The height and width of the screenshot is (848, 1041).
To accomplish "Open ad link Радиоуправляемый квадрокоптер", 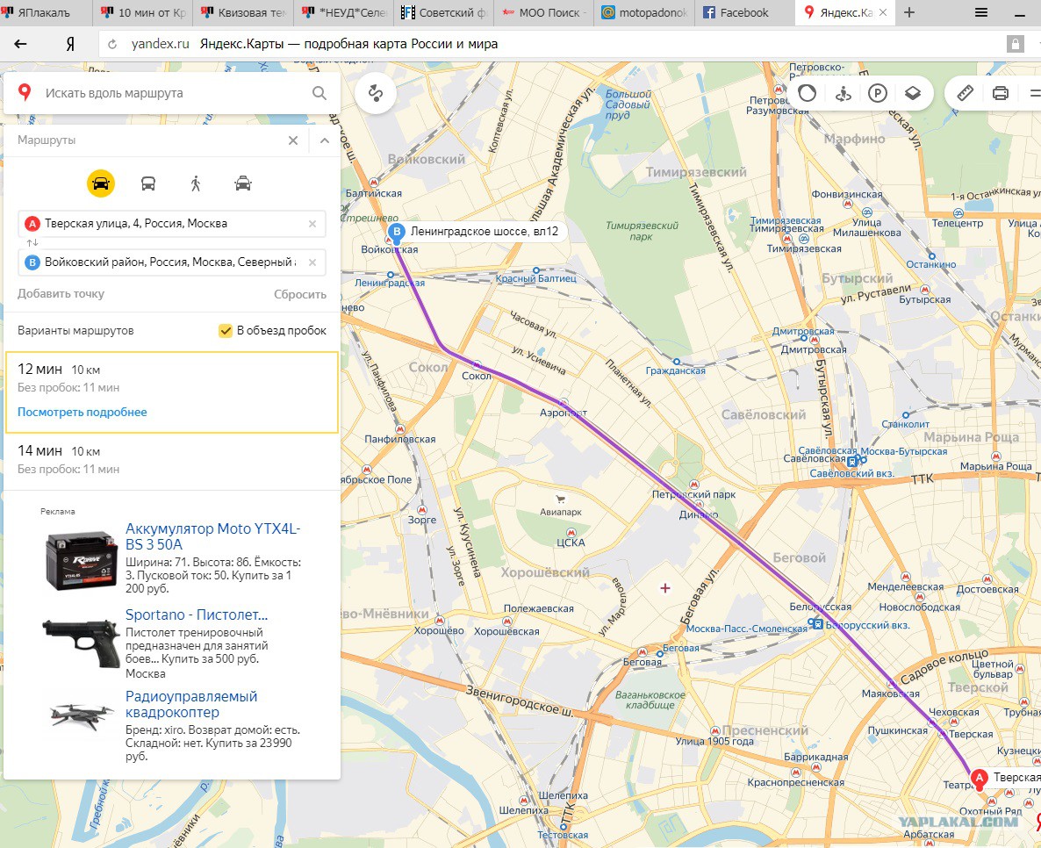I will pyautogui.click(x=191, y=705).
